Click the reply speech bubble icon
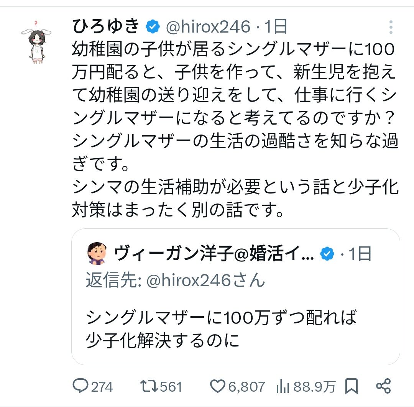414x407 pixels. click(80, 386)
